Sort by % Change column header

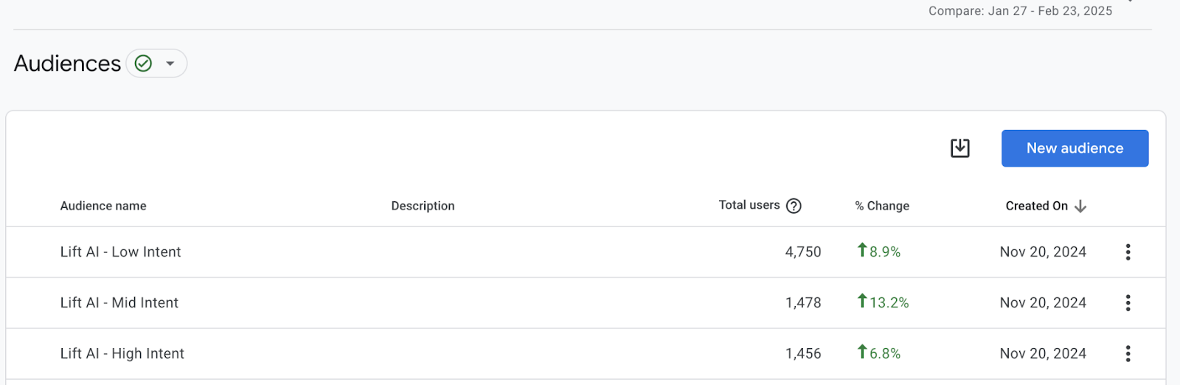point(882,207)
